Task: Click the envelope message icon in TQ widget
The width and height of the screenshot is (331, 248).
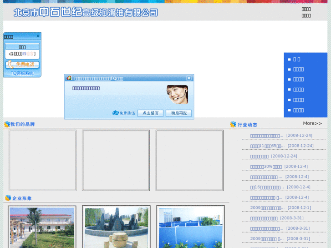Action: point(24,54)
